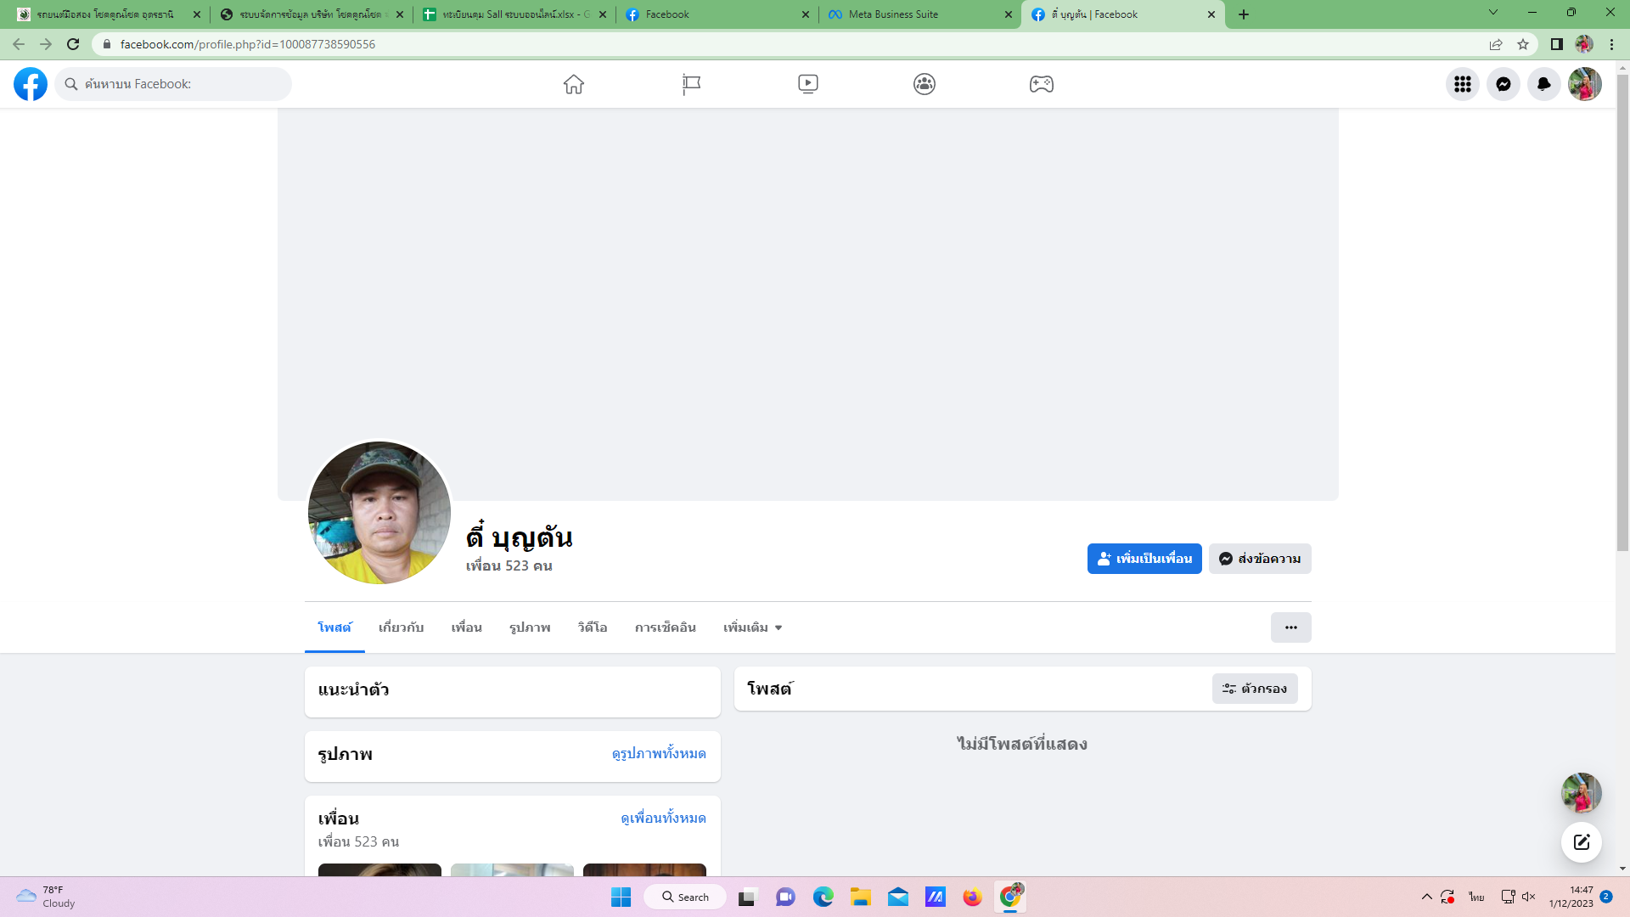Open the Groups icon in top navigation
The width and height of the screenshot is (1630, 917).
pos(925,84)
